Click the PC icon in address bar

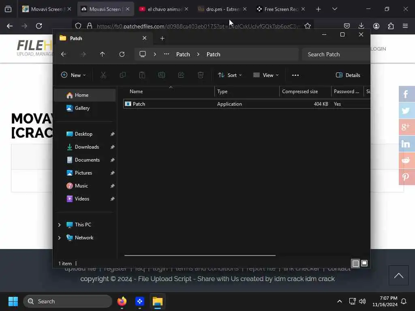tap(143, 54)
